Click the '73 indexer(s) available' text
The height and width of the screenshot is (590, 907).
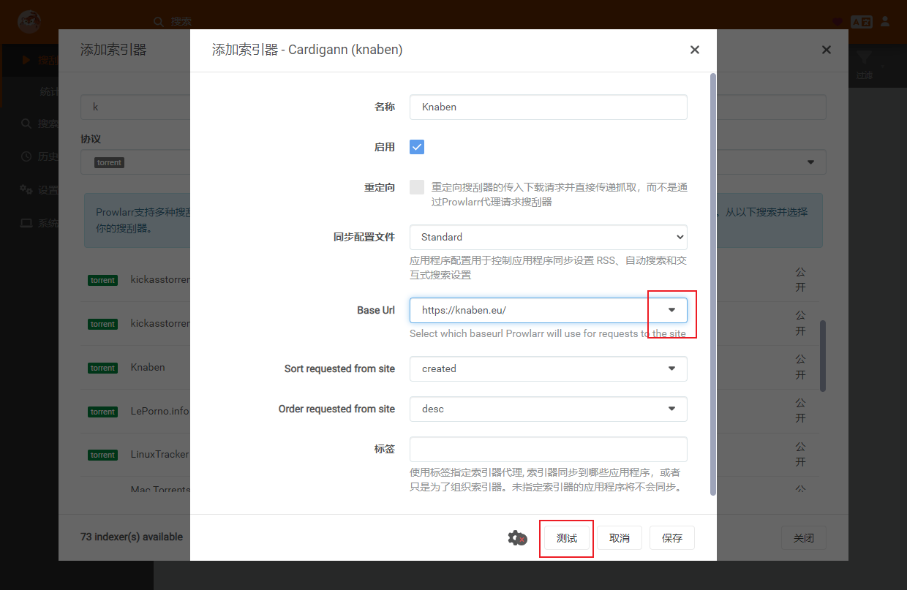[x=132, y=537]
